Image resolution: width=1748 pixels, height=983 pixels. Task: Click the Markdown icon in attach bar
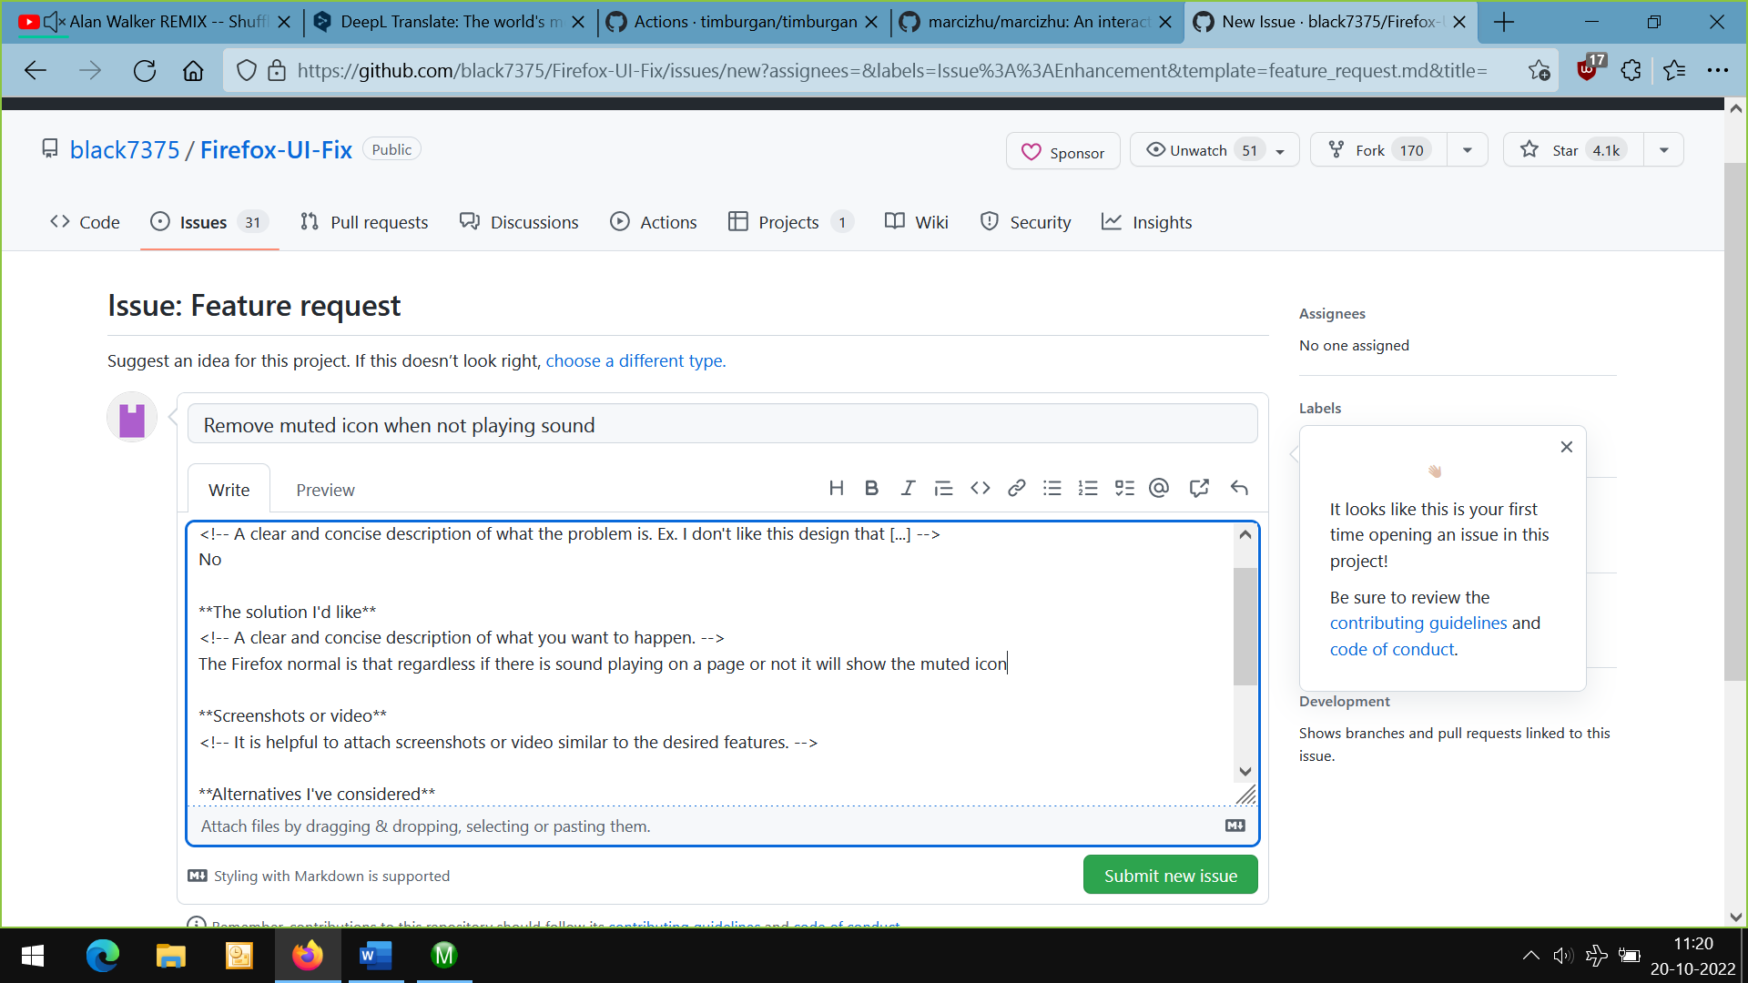click(1235, 826)
